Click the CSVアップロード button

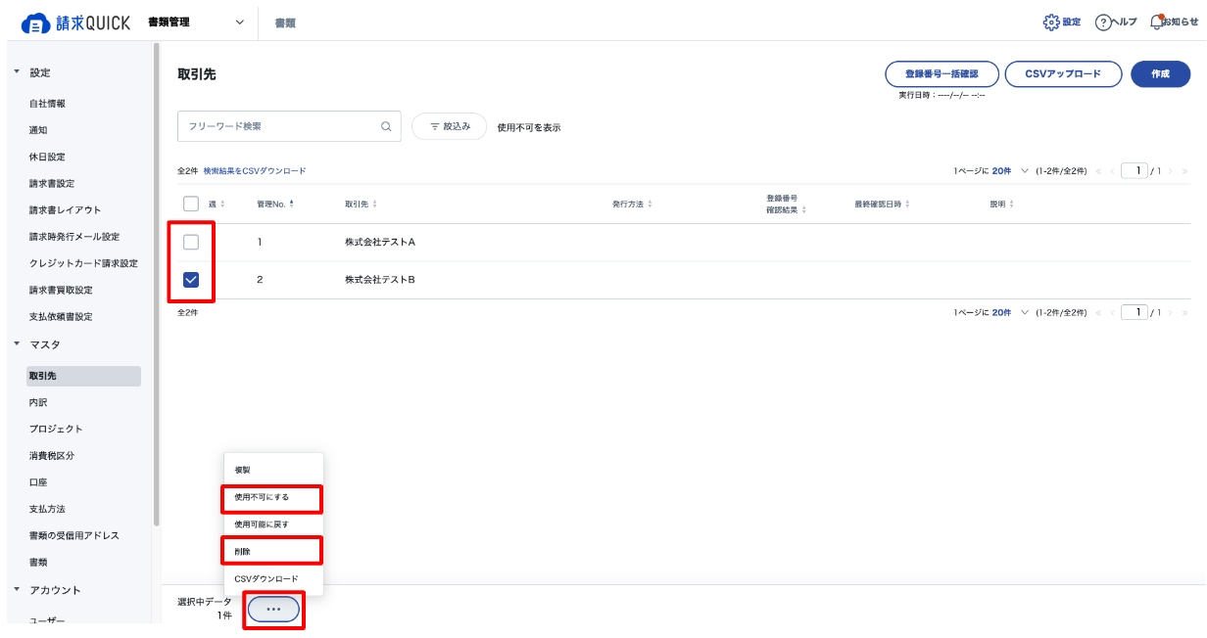(1063, 74)
